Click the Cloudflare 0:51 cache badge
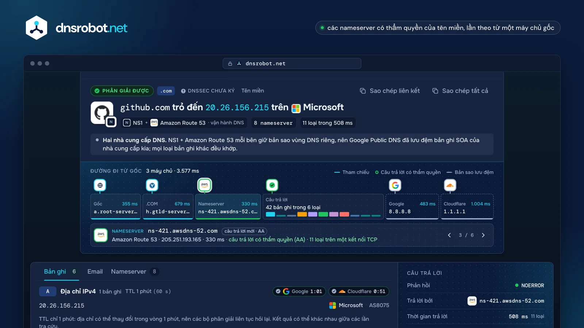The image size is (584, 328). tap(359, 291)
